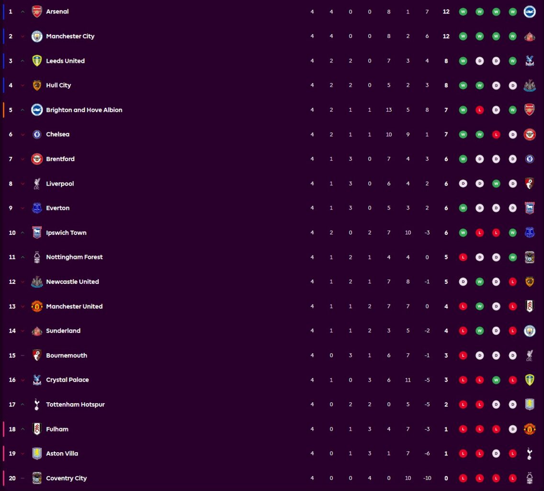The height and width of the screenshot is (491, 544).
Task: Expand Ipswich Town row via its chevron
Action: [23, 233]
